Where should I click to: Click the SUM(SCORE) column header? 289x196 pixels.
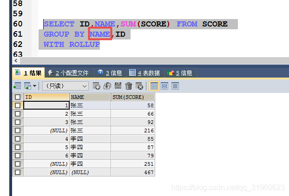point(132,97)
